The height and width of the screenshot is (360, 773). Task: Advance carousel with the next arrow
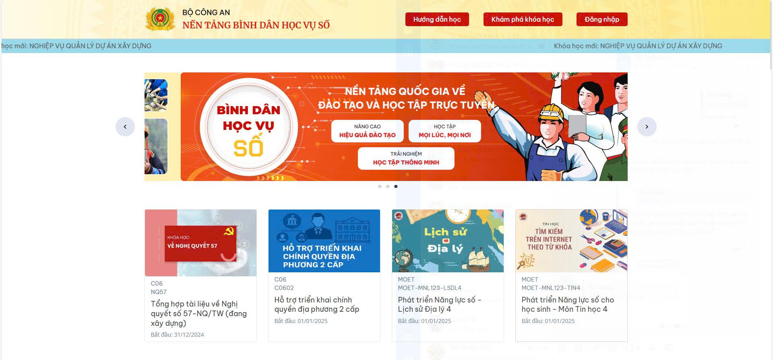[647, 127]
